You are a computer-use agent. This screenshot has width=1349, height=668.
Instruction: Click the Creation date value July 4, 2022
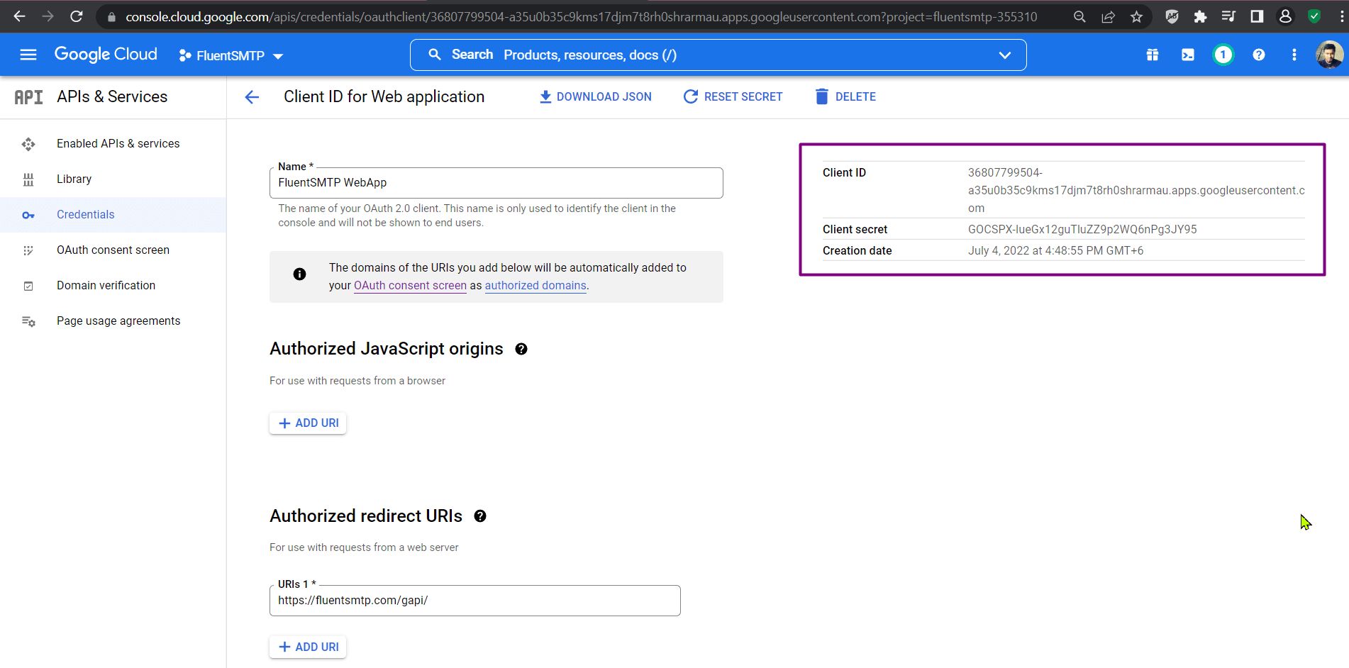(x=1055, y=250)
